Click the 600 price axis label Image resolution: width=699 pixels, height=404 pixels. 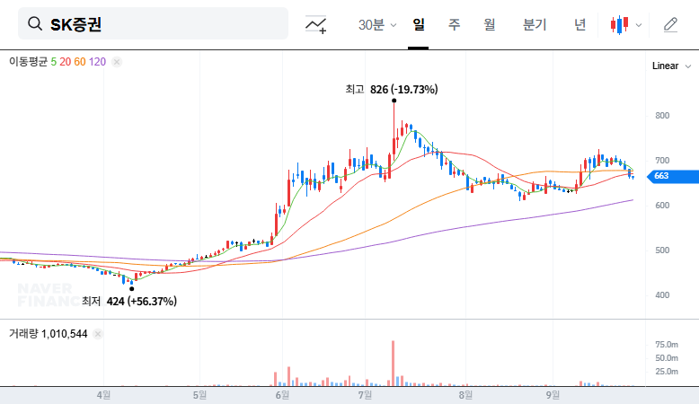tap(662, 206)
